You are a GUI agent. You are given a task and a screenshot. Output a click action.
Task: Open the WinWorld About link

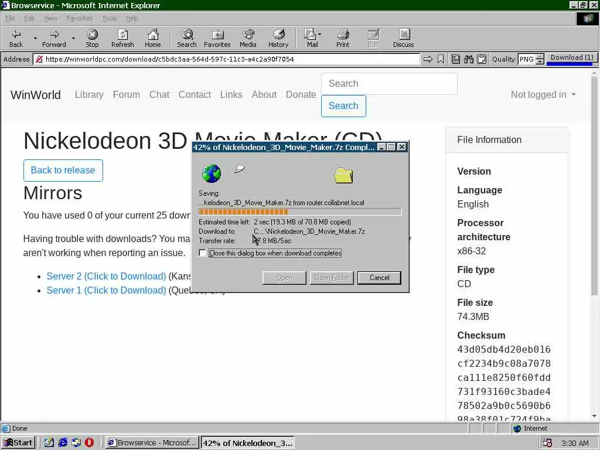(264, 94)
